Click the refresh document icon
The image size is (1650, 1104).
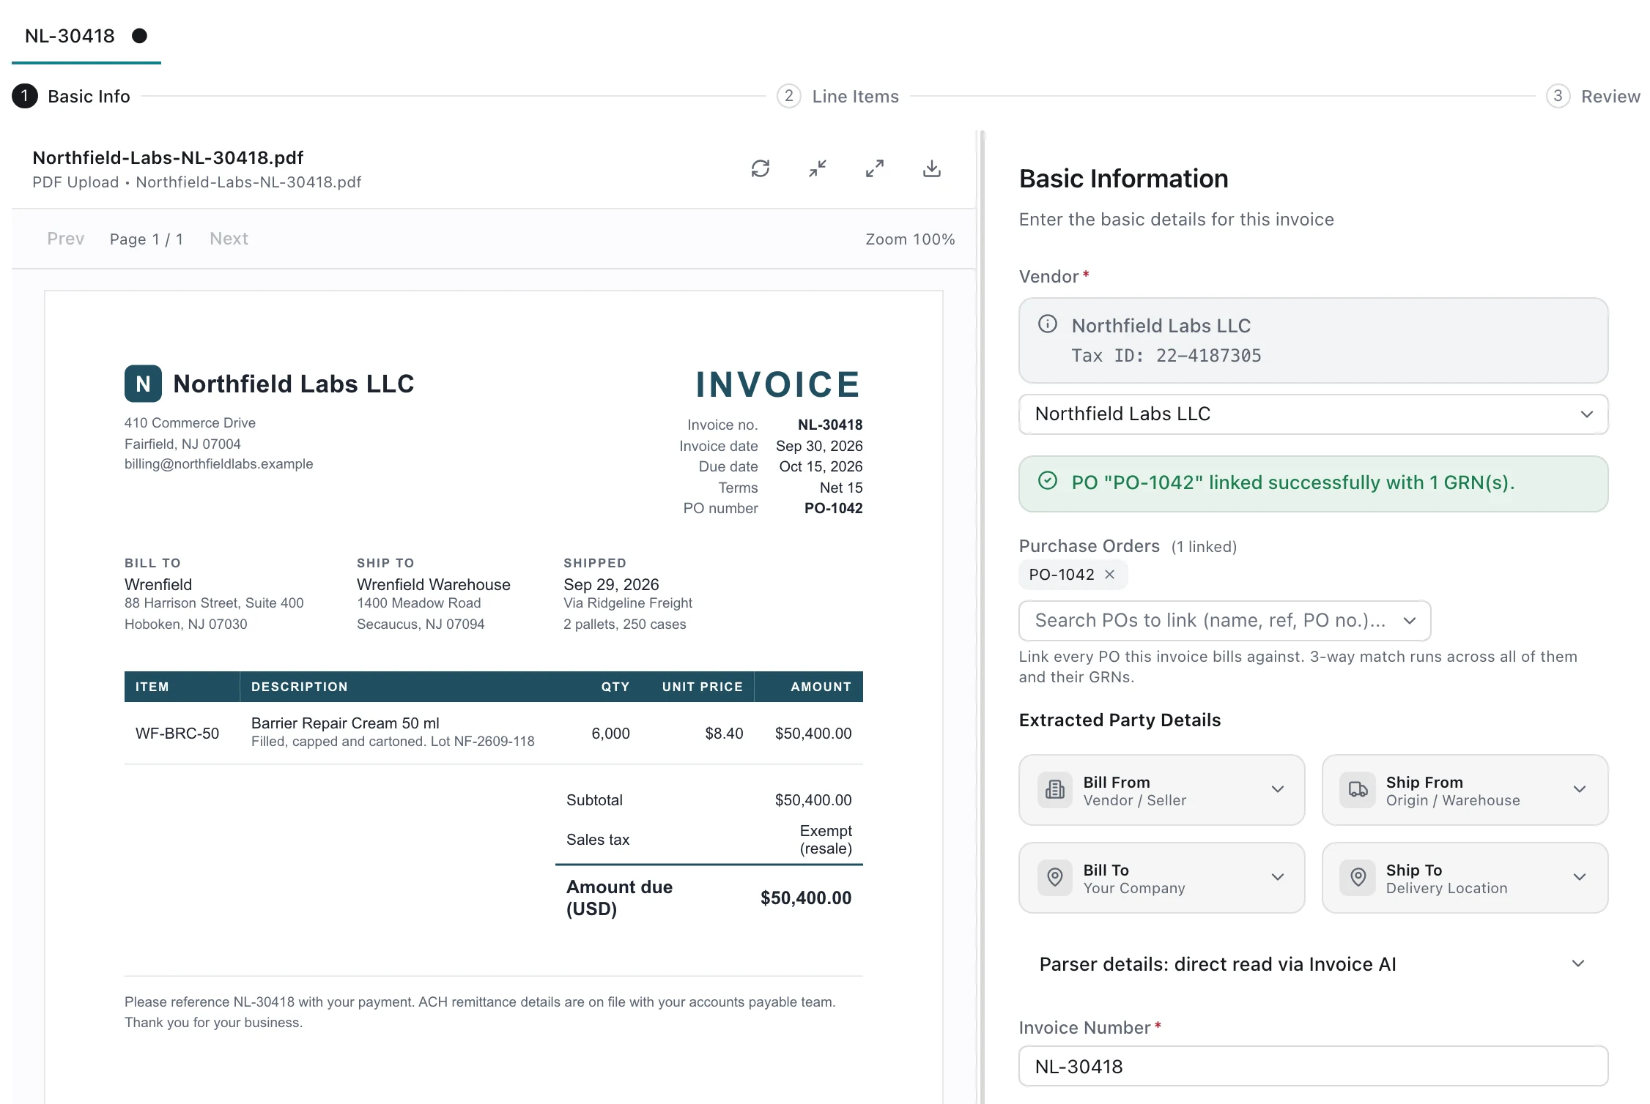coord(761,169)
